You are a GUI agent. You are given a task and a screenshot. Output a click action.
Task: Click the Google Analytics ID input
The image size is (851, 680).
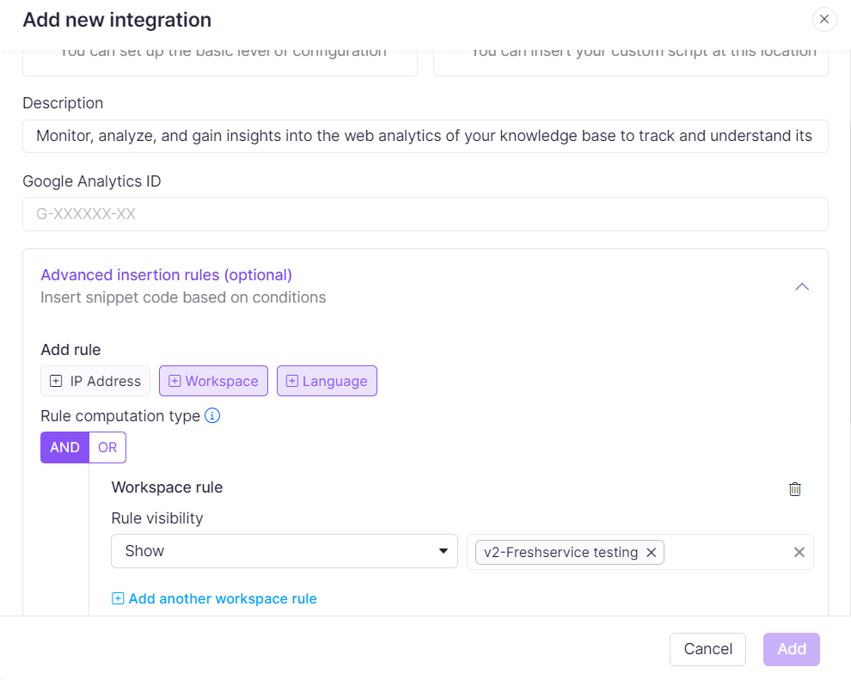(x=425, y=214)
